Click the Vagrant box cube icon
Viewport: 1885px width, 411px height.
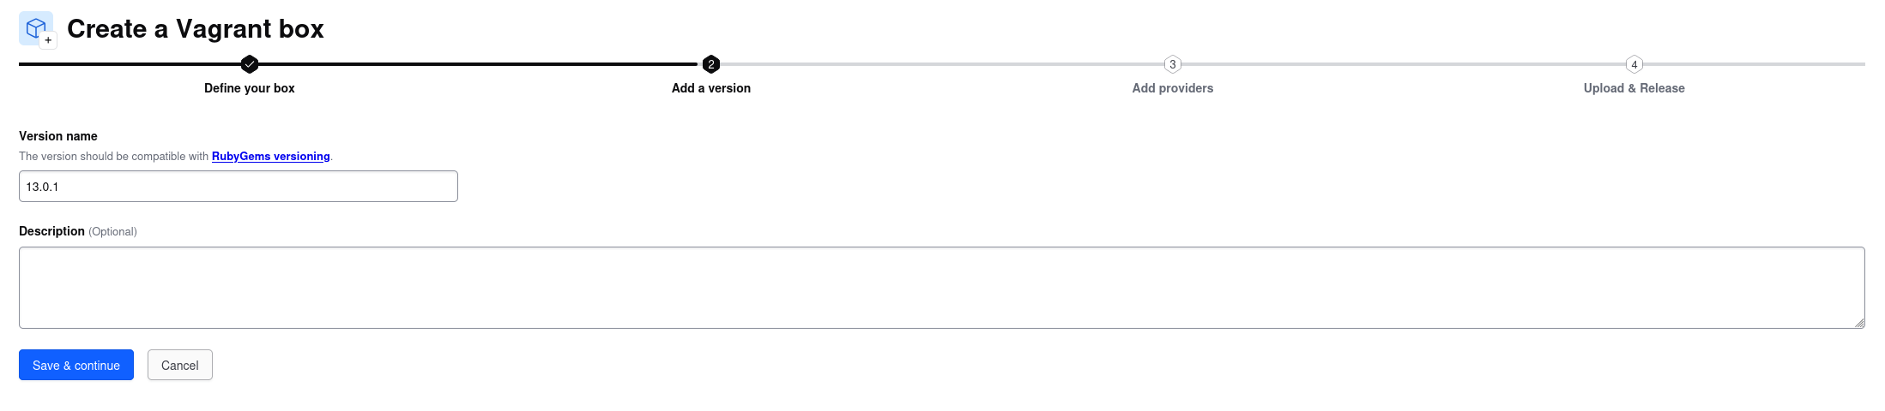point(36,28)
